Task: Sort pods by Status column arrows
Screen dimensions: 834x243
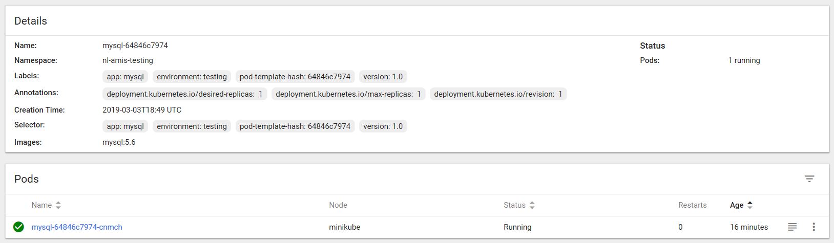Action: point(532,205)
